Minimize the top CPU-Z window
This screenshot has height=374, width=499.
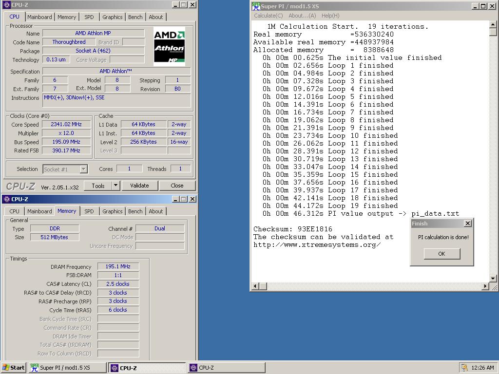(x=175, y=5)
